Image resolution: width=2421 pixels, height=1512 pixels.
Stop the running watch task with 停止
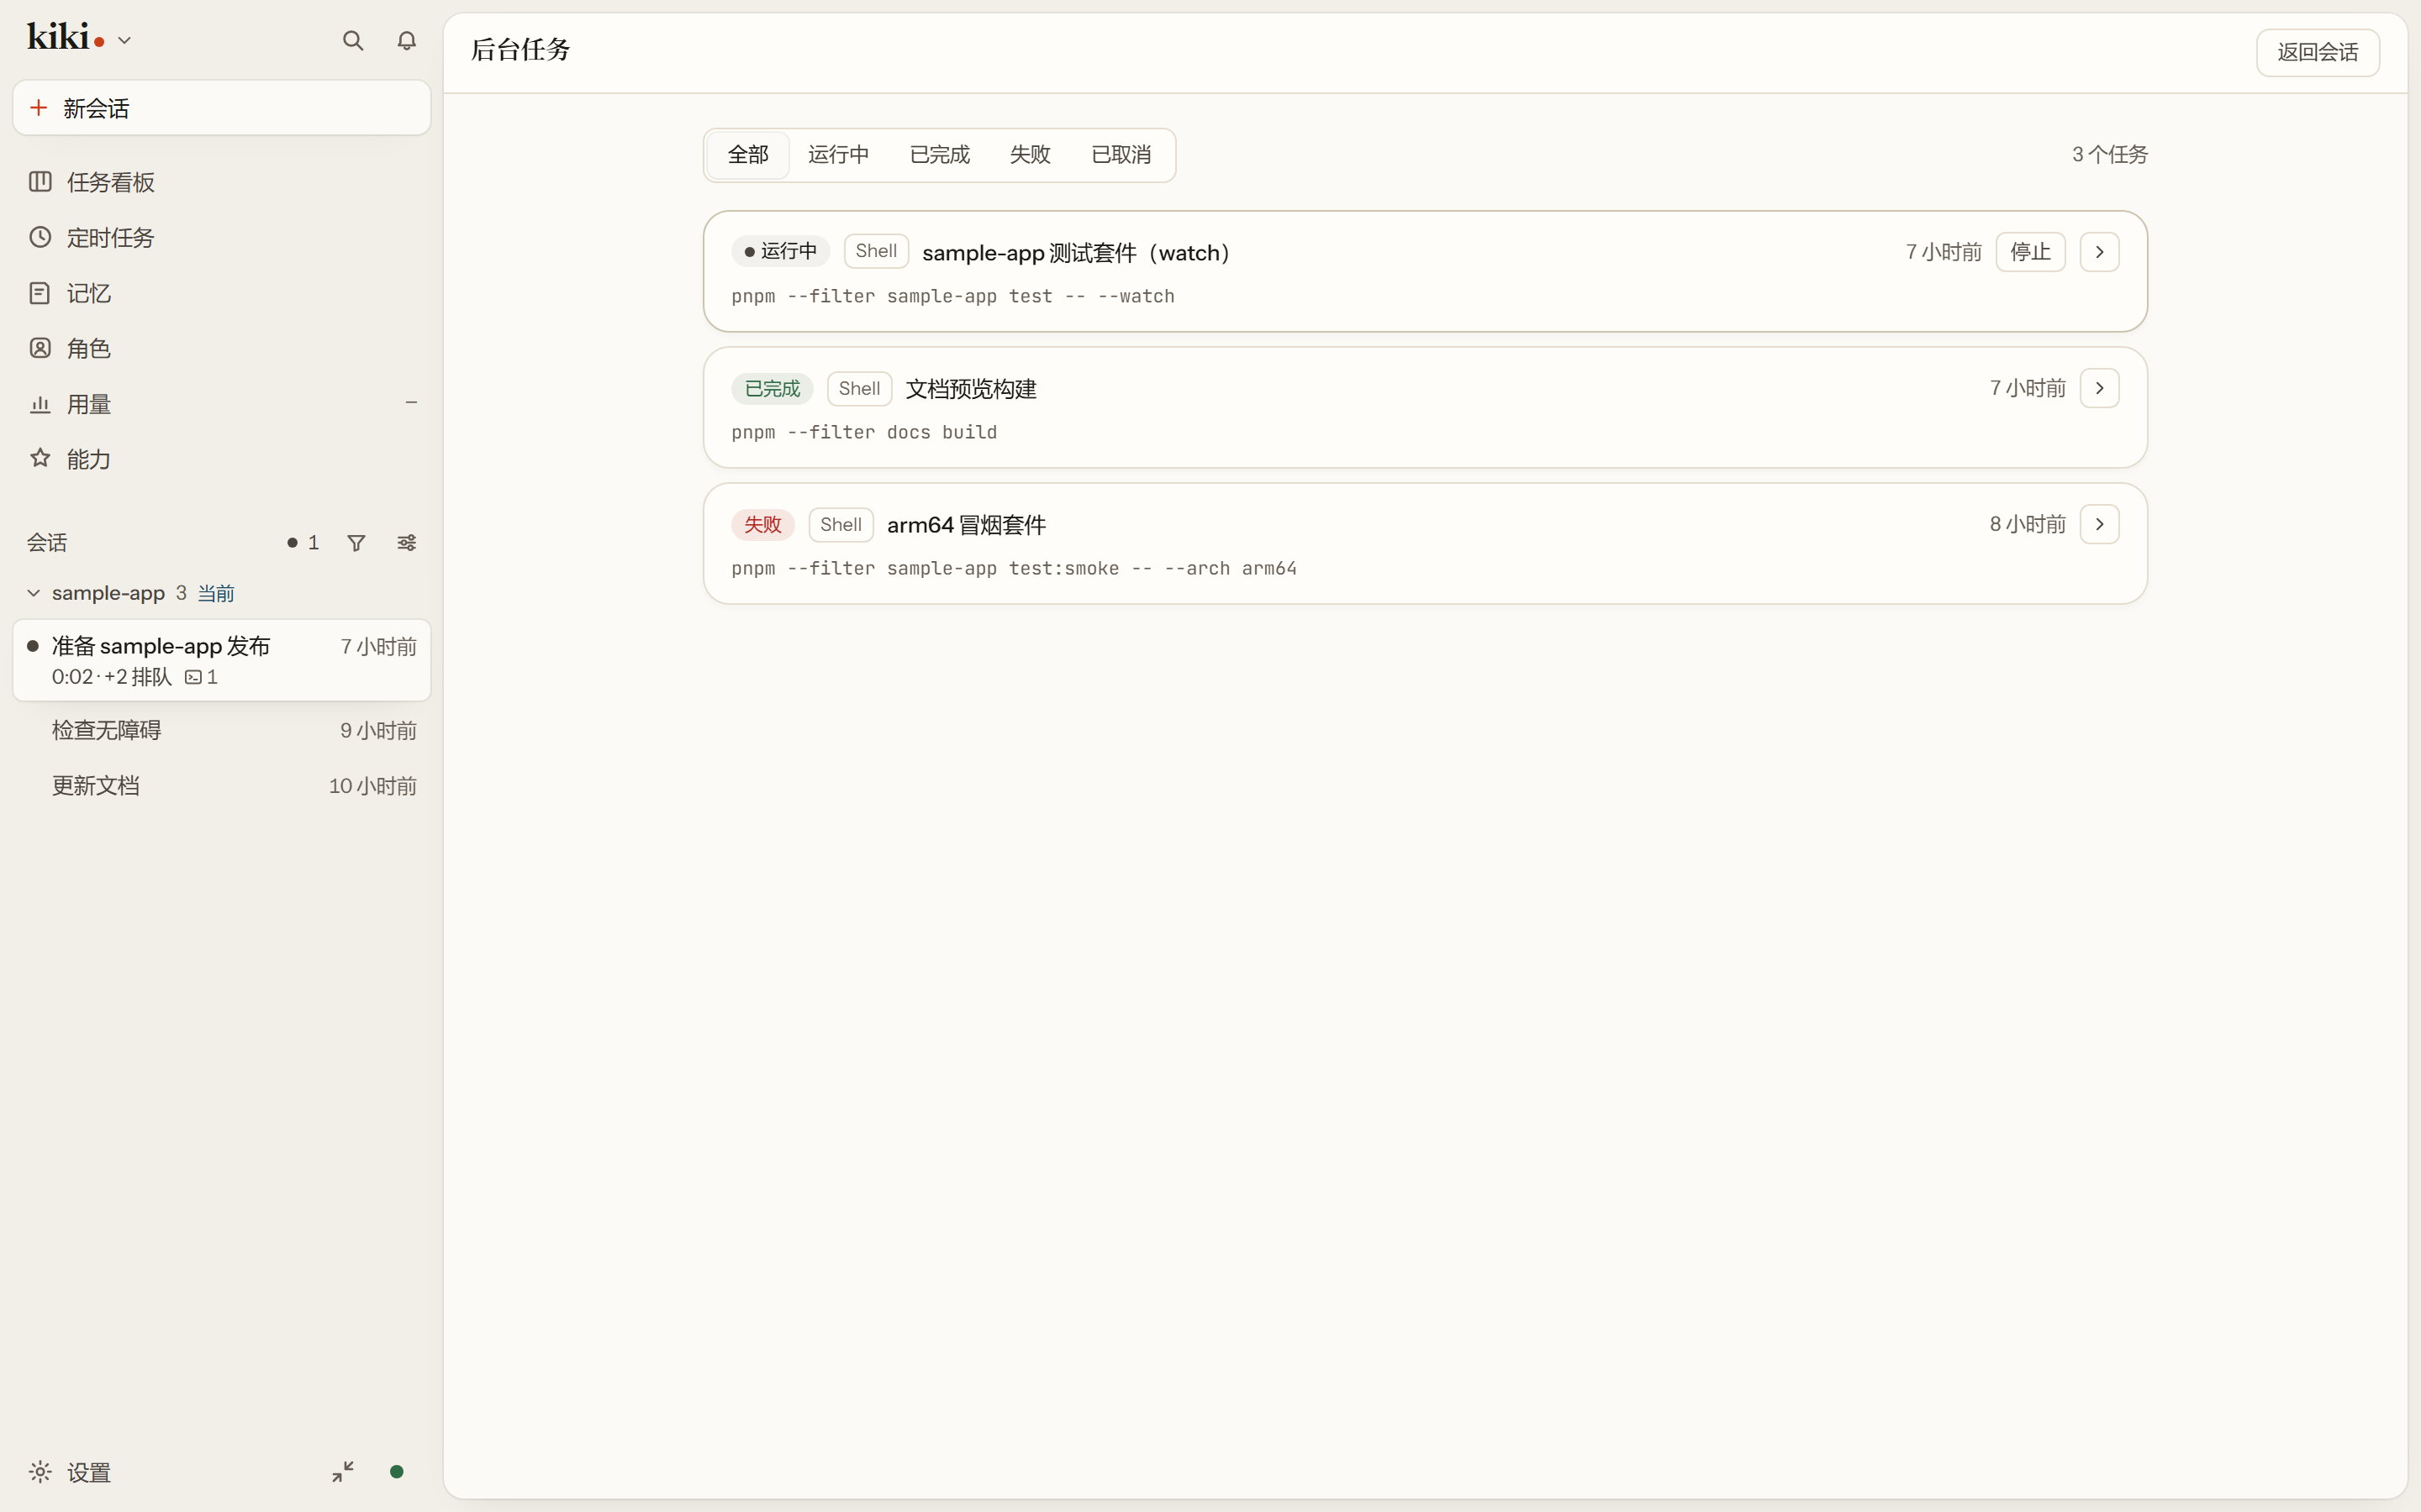point(2030,252)
